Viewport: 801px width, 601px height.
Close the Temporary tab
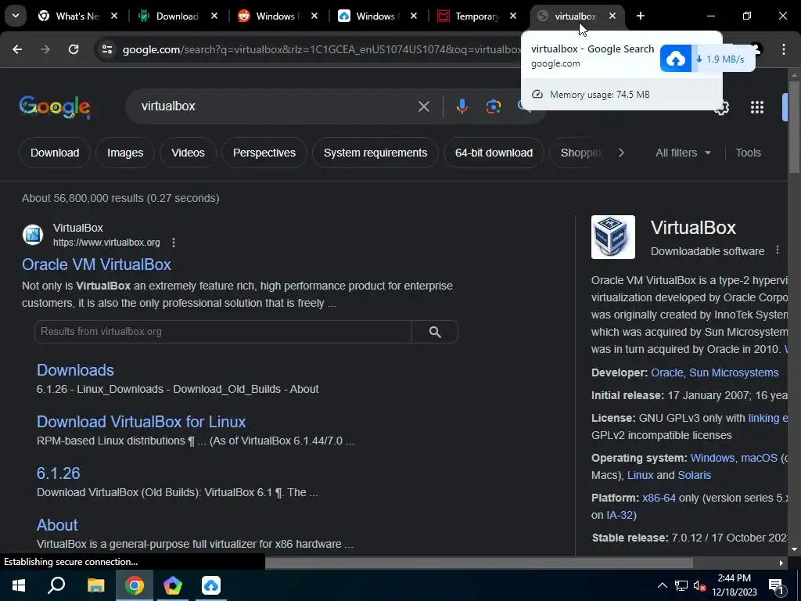click(513, 16)
